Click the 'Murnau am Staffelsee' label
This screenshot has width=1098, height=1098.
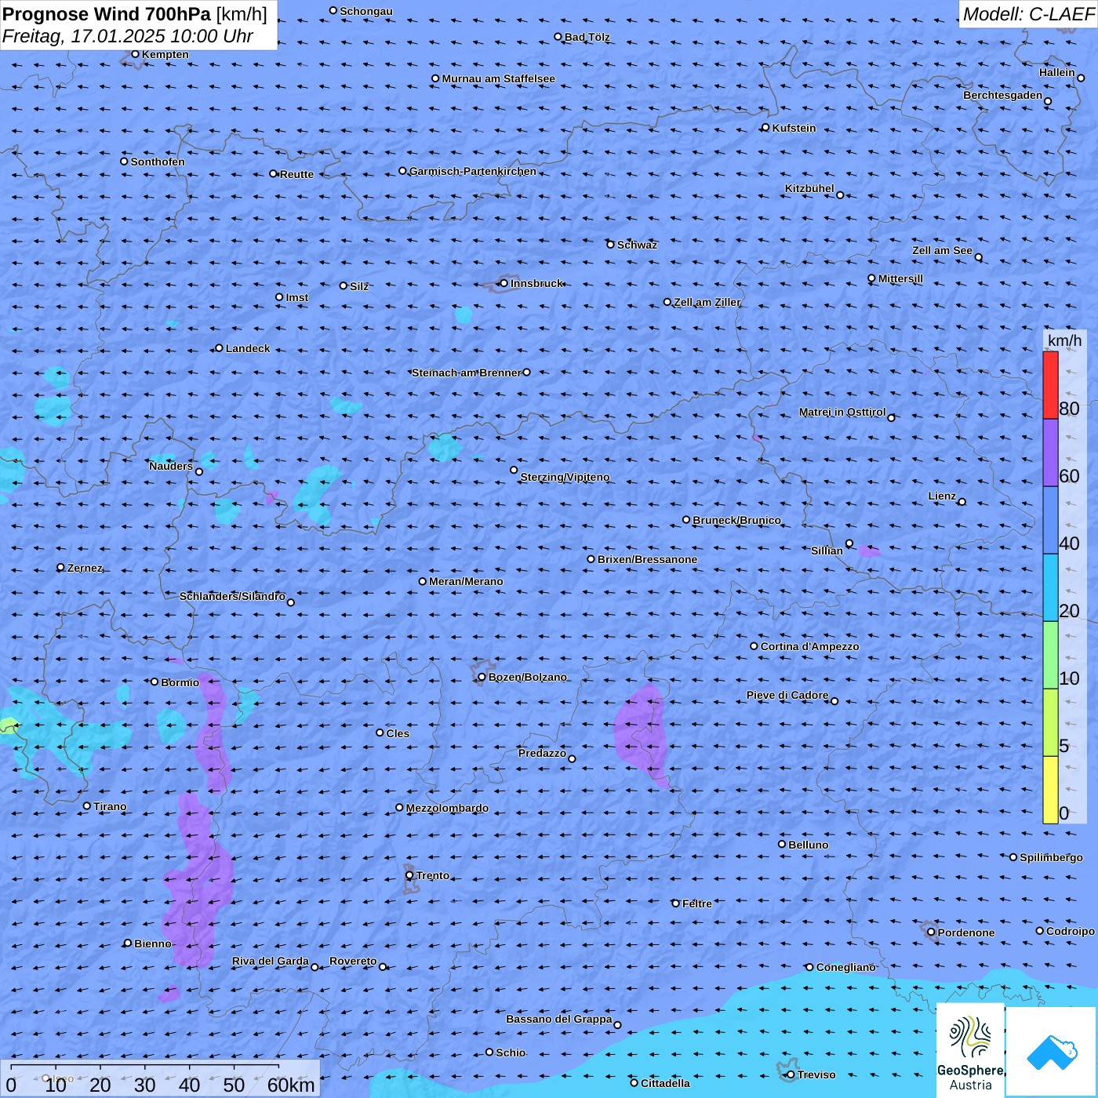click(498, 78)
